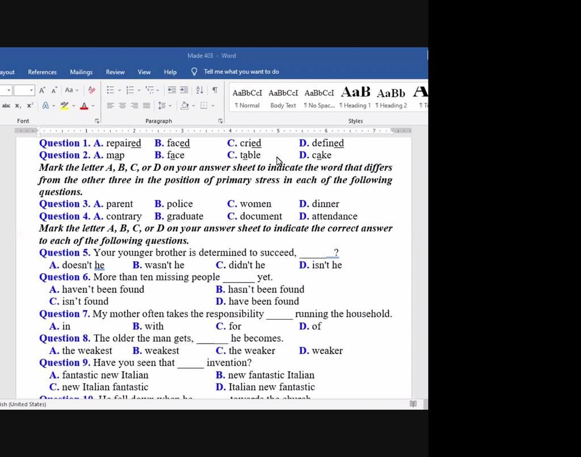This screenshot has width=581, height=457.
Task: Expand Change Case dropdown arrow
Action: pyautogui.click(x=77, y=90)
